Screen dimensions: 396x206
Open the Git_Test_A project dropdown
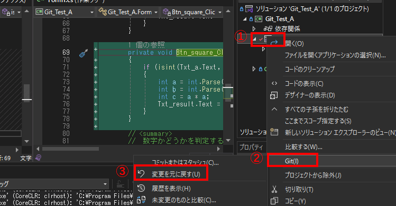[92, 12]
